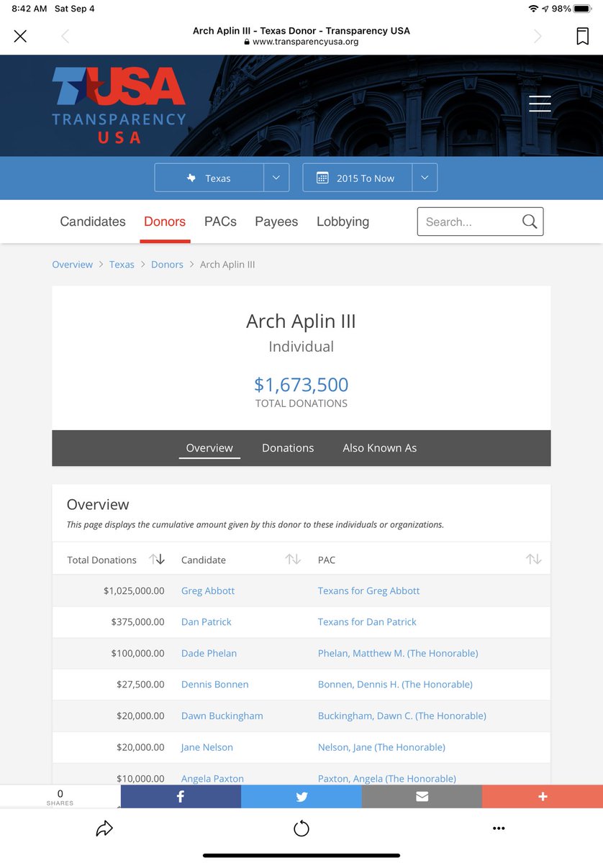Tap the Wi-Fi icon in status bar

click(533, 9)
